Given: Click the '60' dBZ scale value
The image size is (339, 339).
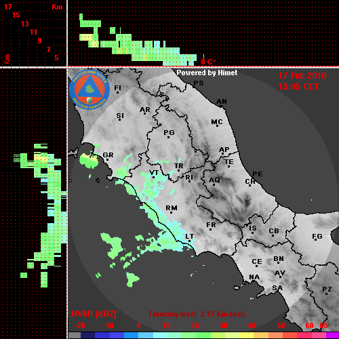Looking at the screenshot, I should click(x=309, y=325).
